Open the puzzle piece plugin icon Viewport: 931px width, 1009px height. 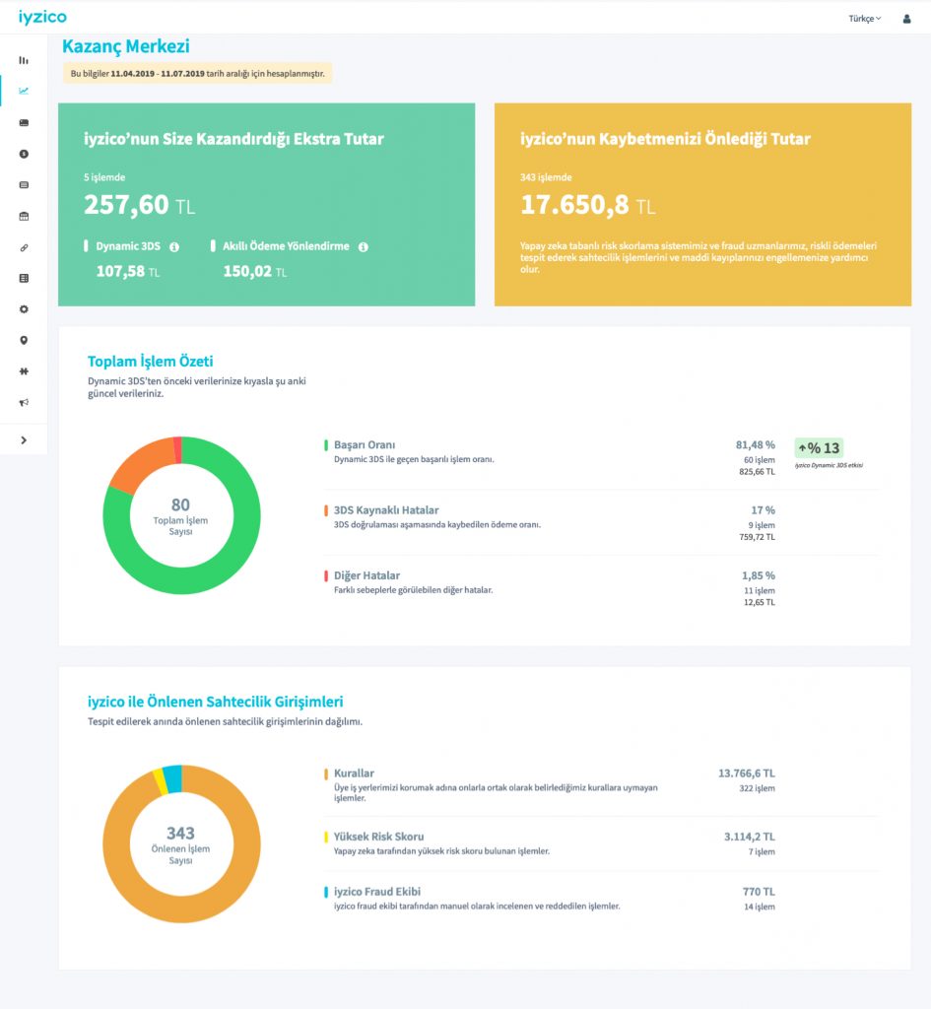pyautogui.click(x=24, y=371)
